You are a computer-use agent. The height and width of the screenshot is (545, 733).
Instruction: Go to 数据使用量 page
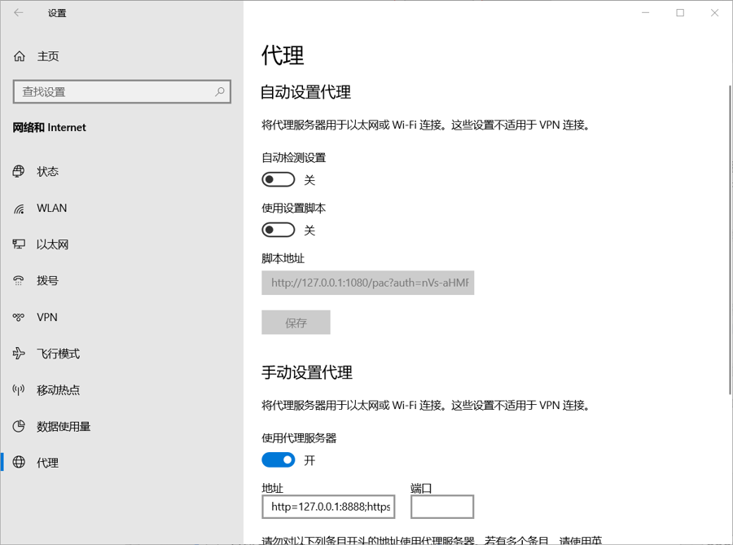point(63,426)
